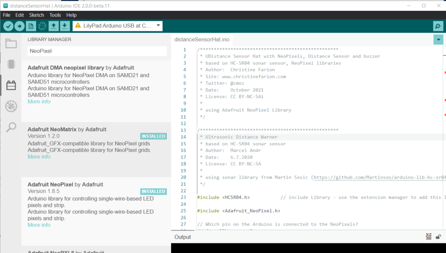Open the Sketch menu
This screenshot has height=253, width=446.
pos(37,15)
